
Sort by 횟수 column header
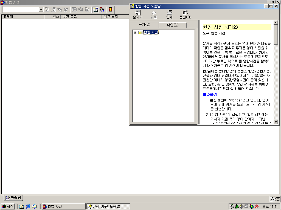tap(52, 17)
